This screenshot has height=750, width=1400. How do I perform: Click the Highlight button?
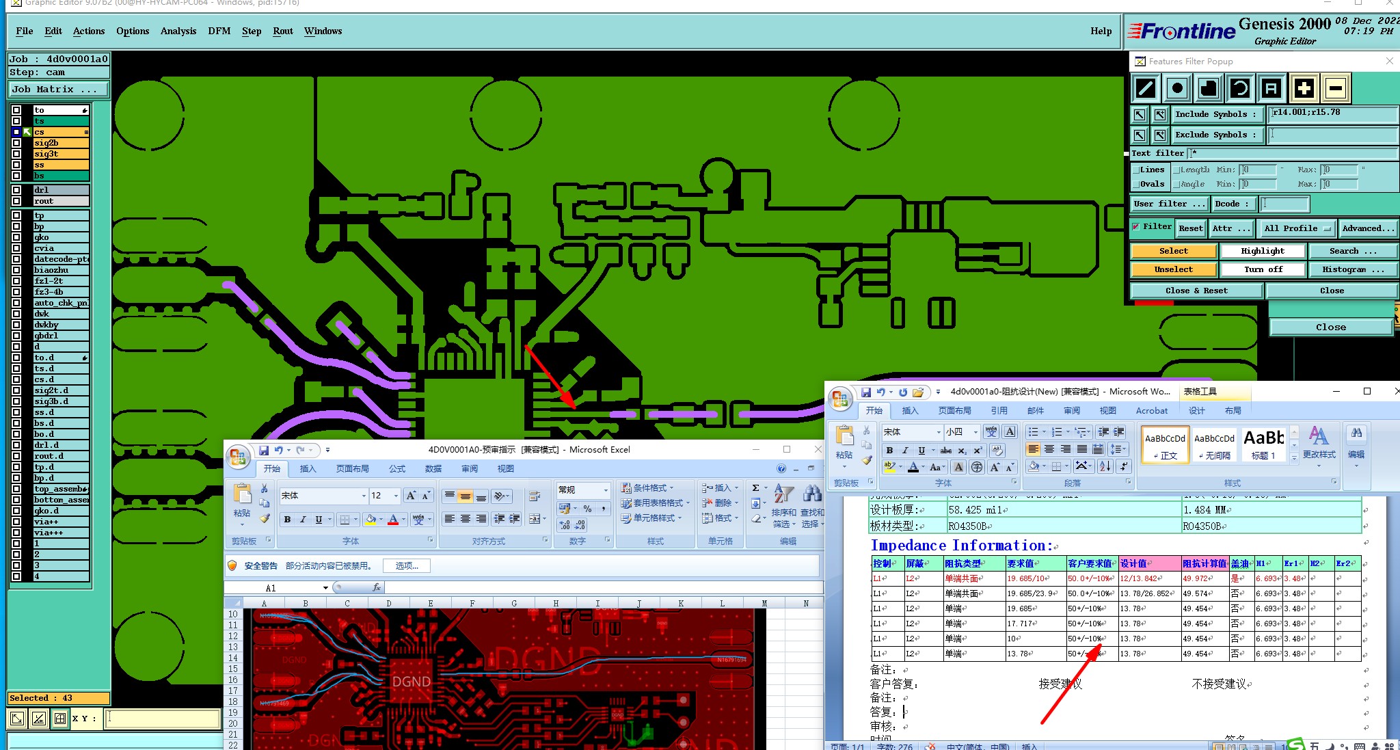1263,251
